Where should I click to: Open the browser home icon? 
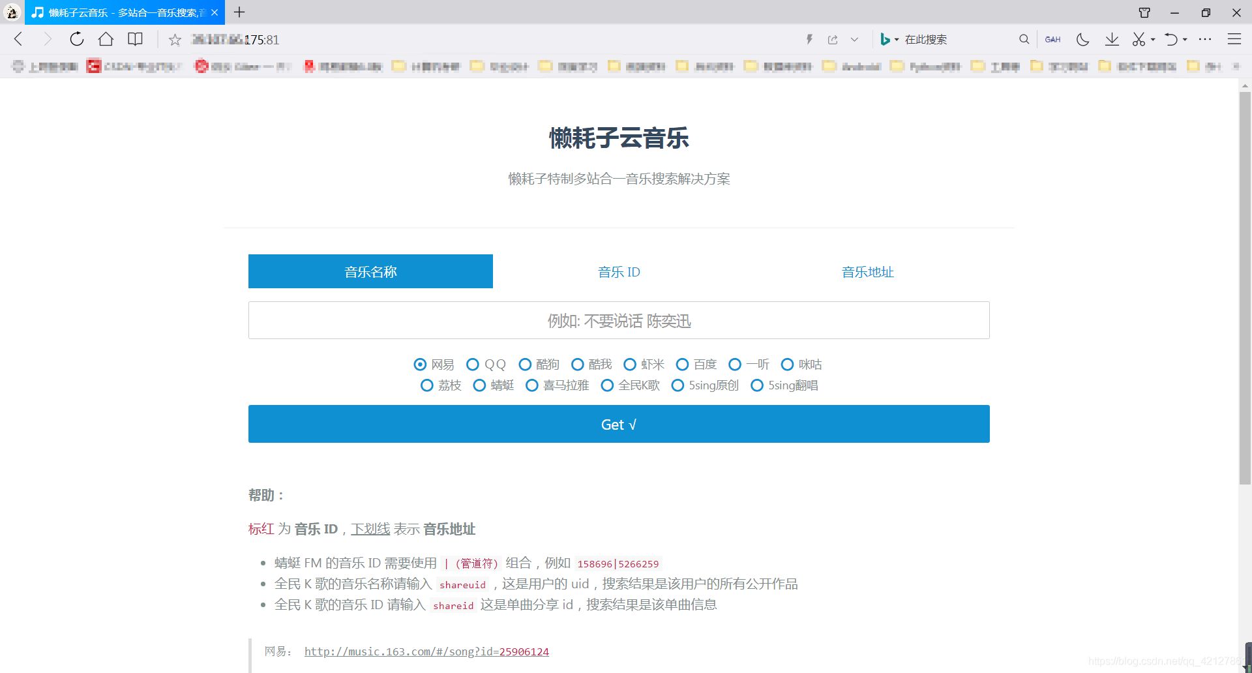[x=106, y=39]
